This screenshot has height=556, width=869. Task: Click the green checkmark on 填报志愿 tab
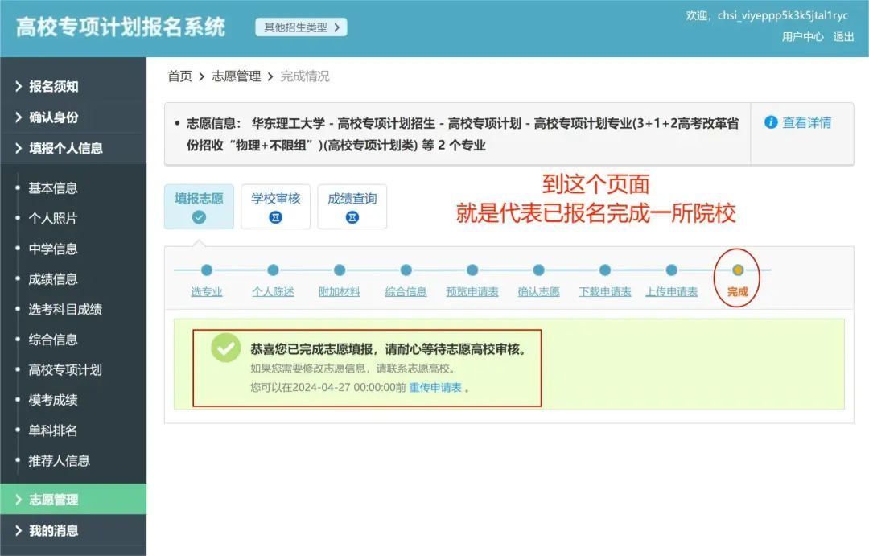[199, 216]
